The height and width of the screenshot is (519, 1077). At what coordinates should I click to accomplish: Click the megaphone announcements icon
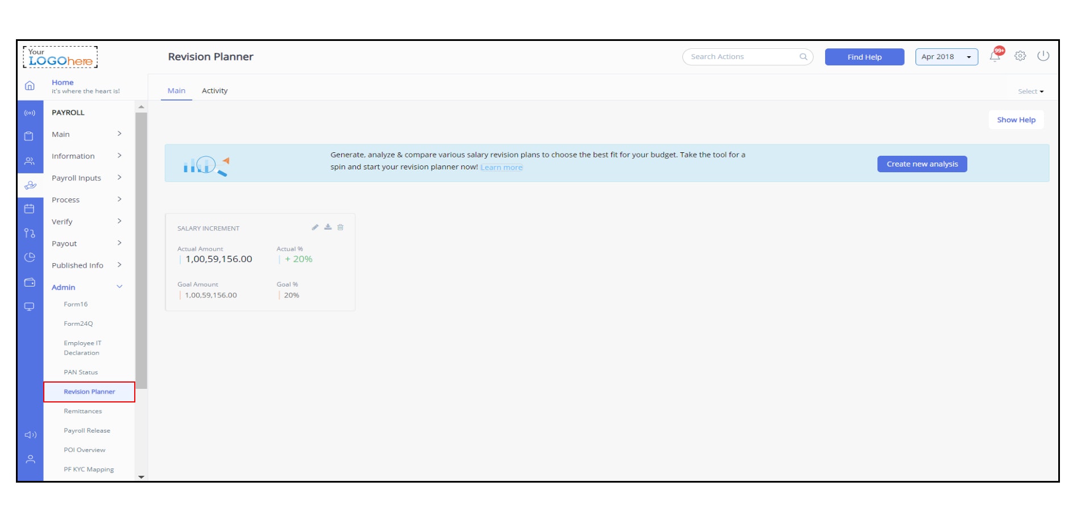point(30,435)
